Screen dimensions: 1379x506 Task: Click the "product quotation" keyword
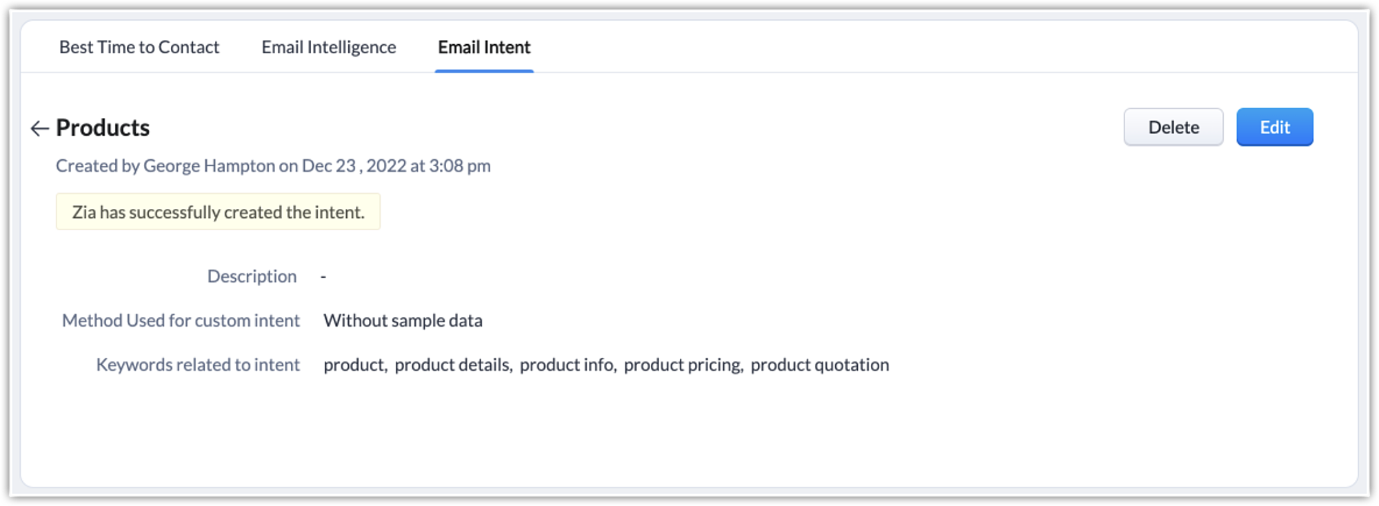point(819,364)
